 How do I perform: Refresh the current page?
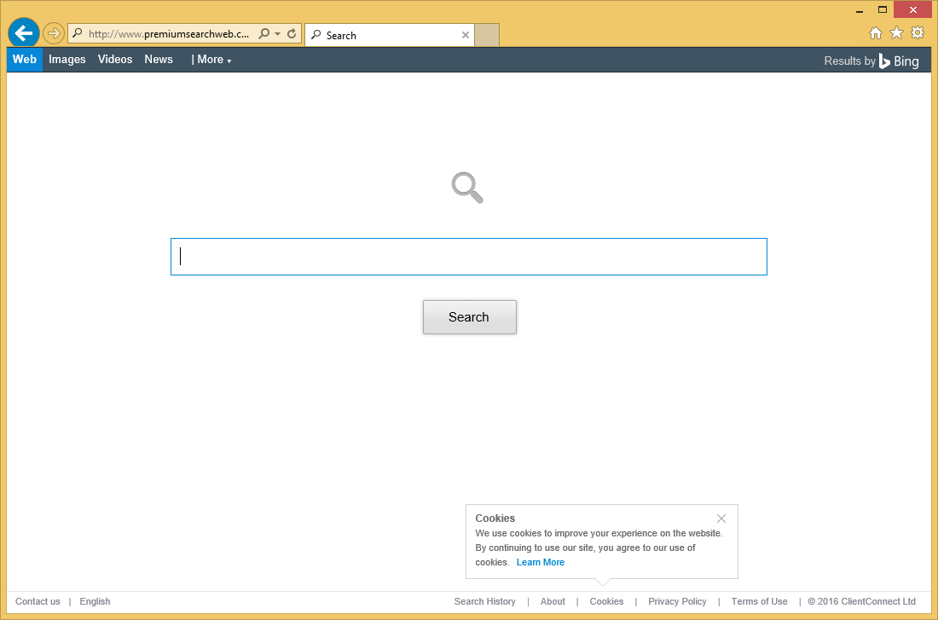pyautogui.click(x=290, y=32)
